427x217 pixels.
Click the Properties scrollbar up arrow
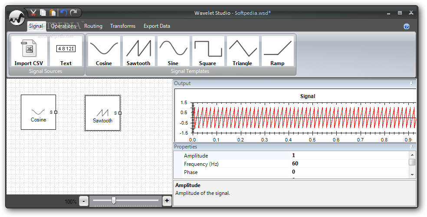(412, 155)
